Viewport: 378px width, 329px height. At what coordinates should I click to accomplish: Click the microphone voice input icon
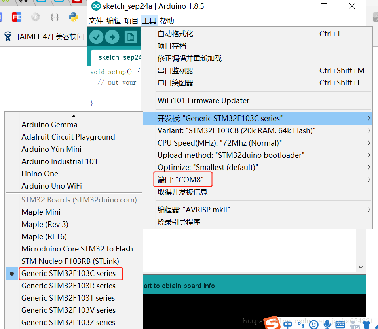point(327,324)
